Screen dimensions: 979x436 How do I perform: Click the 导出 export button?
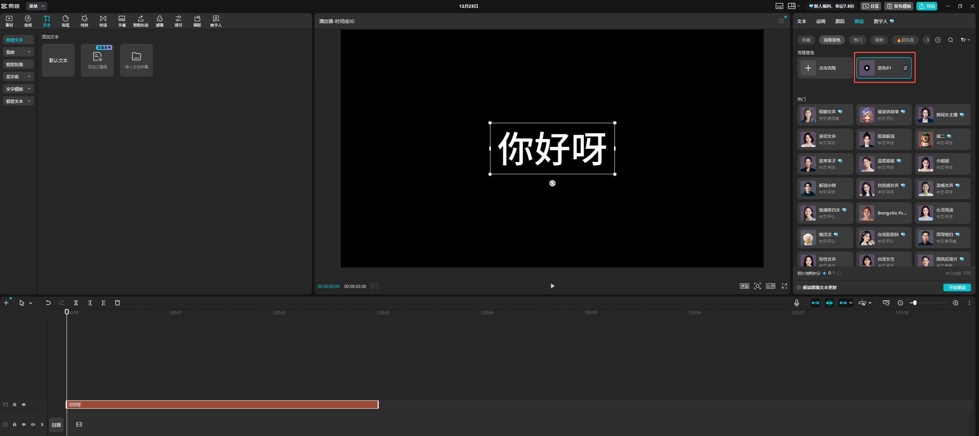927,6
